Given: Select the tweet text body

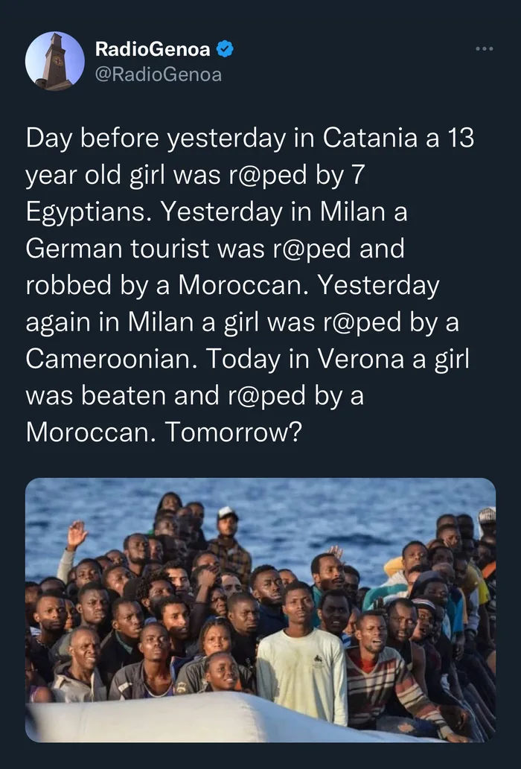Looking at the screenshot, I should (250, 284).
